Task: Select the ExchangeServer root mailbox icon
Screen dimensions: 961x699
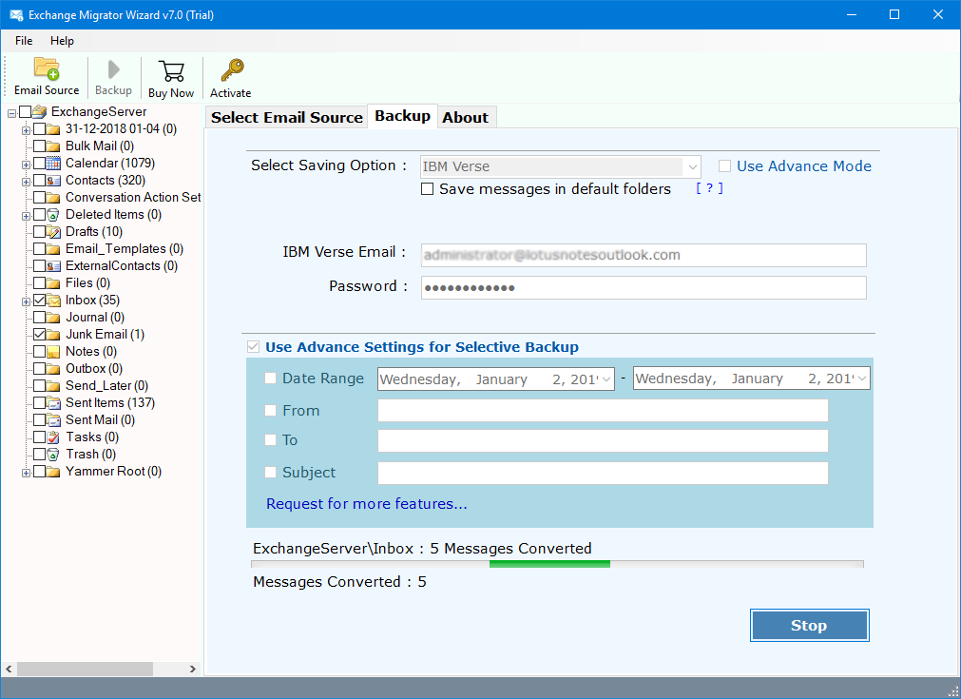Action: click(40, 111)
